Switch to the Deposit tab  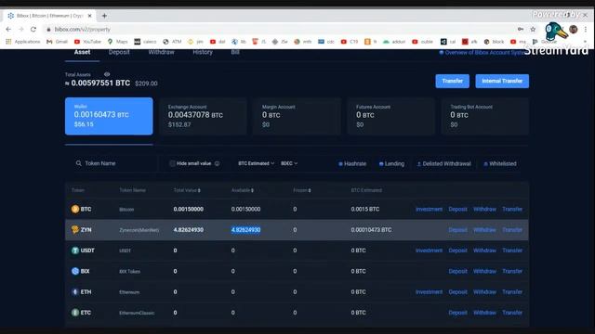[x=119, y=52]
